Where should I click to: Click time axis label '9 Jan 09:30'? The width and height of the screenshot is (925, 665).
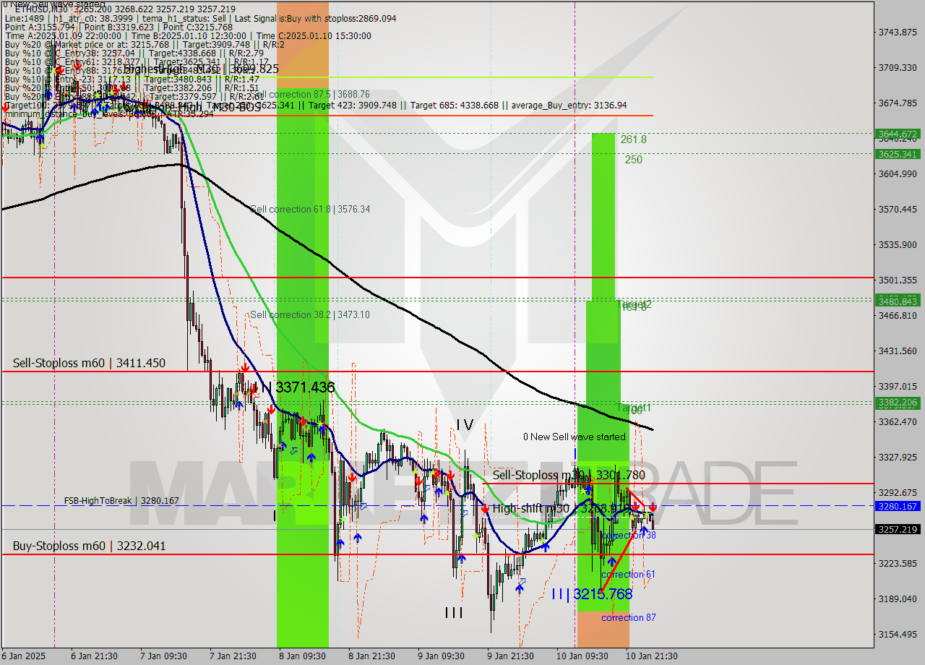441,656
